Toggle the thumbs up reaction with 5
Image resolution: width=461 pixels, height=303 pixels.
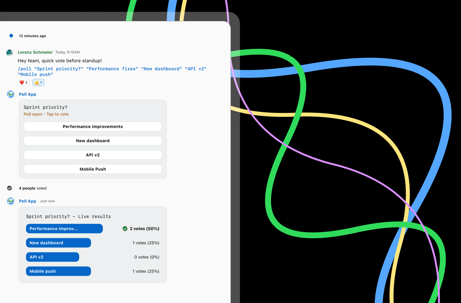point(38,83)
